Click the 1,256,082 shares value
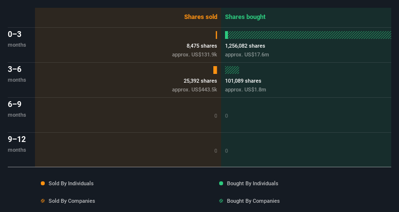The image size is (399, 212). (245, 46)
